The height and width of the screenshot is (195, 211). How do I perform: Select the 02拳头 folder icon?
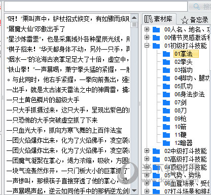pos(166,62)
